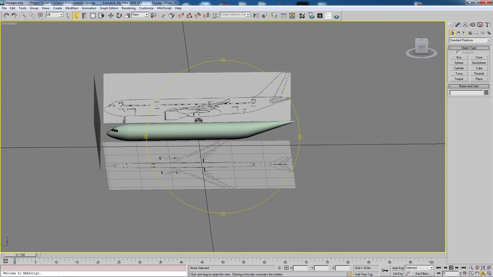Screen dimensions: 493x277
Task: Click the object color swatch
Action: click(486, 93)
